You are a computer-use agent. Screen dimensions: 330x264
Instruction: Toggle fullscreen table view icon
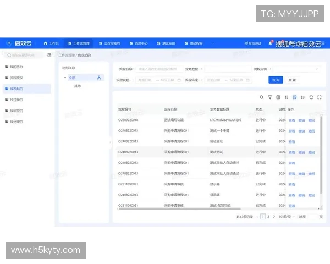pos(319,97)
